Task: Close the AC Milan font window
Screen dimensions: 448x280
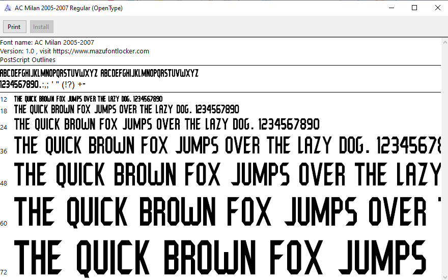Action: 437,8
